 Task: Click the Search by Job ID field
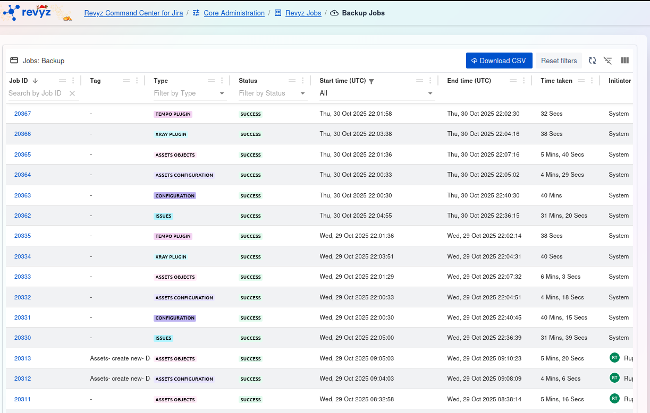[x=37, y=93]
